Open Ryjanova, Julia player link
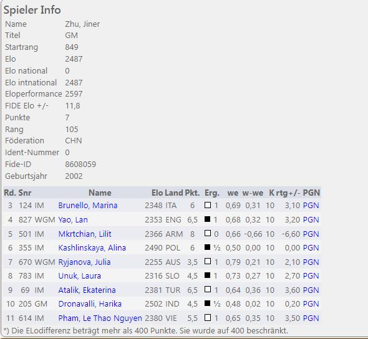The height and width of the screenshot is (339, 368). click(84, 262)
